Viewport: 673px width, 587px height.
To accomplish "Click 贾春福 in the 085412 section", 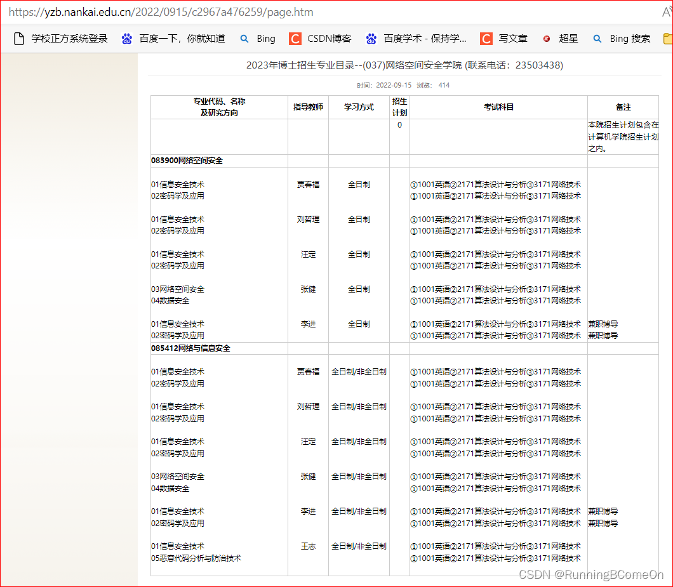I will tap(308, 372).
